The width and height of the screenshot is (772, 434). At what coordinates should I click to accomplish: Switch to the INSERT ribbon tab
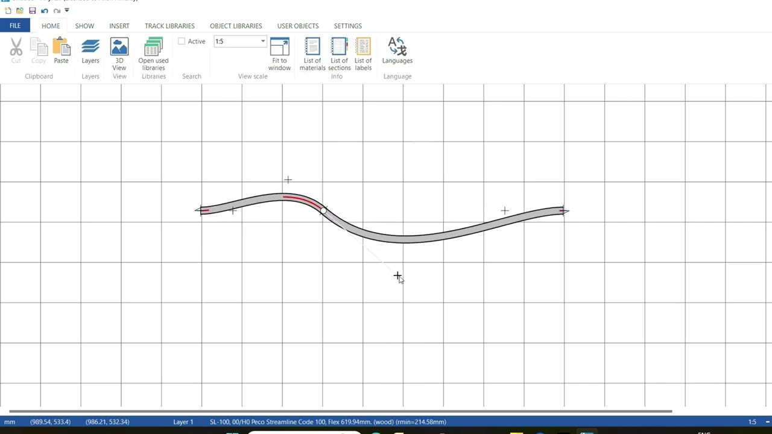(x=119, y=26)
